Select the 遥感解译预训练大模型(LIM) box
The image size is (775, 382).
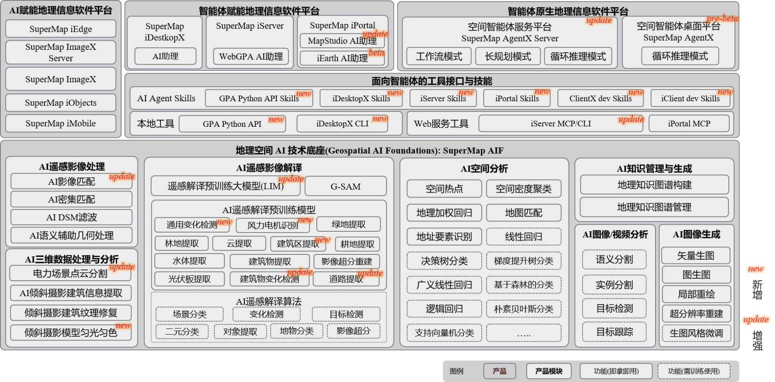point(225,186)
